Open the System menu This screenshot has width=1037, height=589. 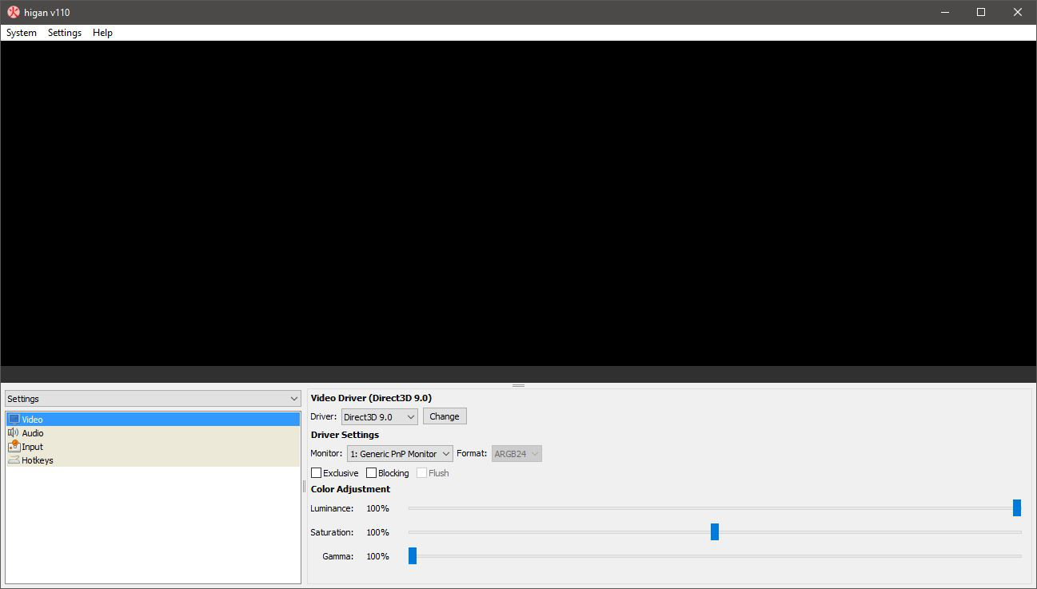click(22, 33)
